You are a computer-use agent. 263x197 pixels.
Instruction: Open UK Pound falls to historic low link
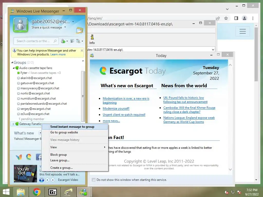pos(185,100)
